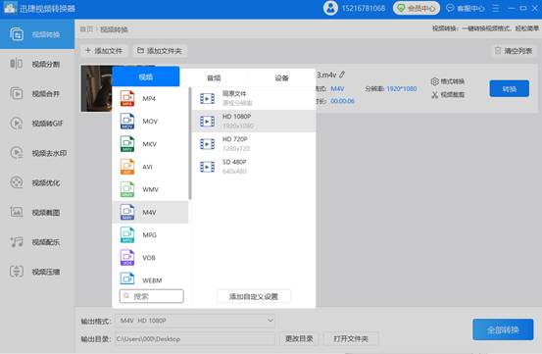Image resolution: width=542 pixels, height=354 pixels.
Task: Open the 会员中心 button
Action: tap(417, 8)
